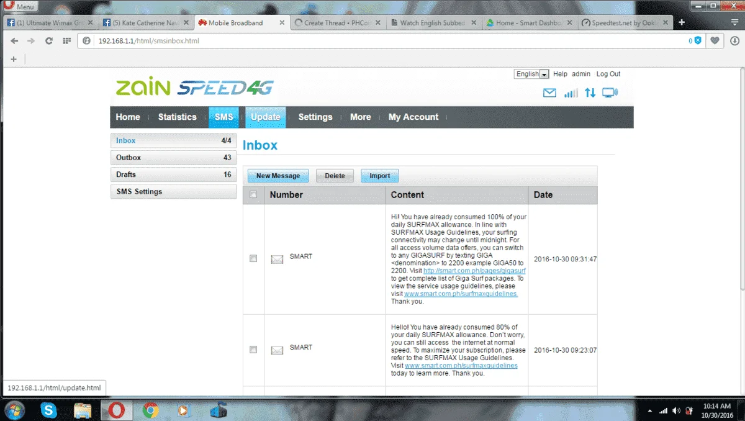This screenshot has width=745, height=421.
Task: Open a new browser tab
Action: [x=682, y=22]
